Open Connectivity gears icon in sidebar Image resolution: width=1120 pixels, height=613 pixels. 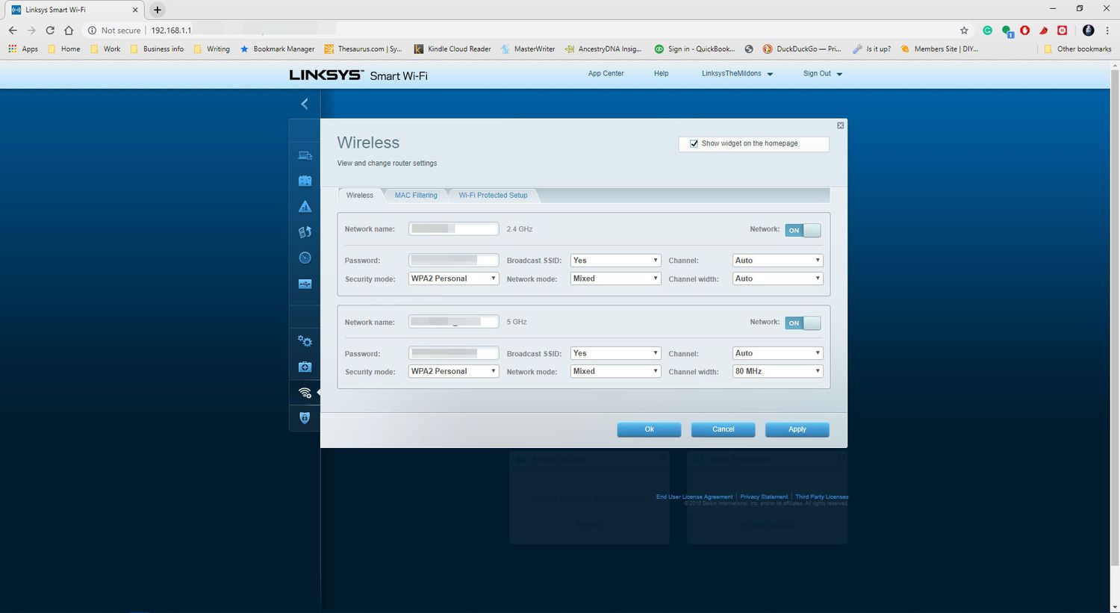[305, 341]
